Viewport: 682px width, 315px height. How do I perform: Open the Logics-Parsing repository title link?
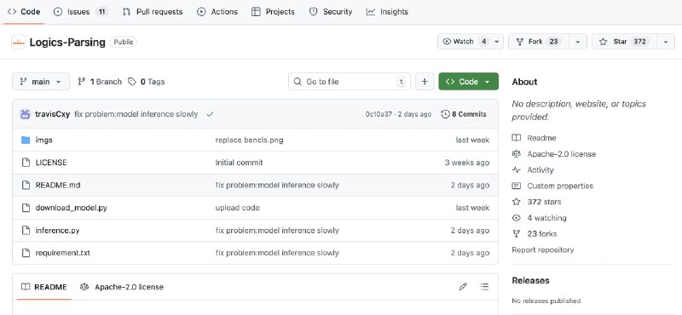point(67,43)
